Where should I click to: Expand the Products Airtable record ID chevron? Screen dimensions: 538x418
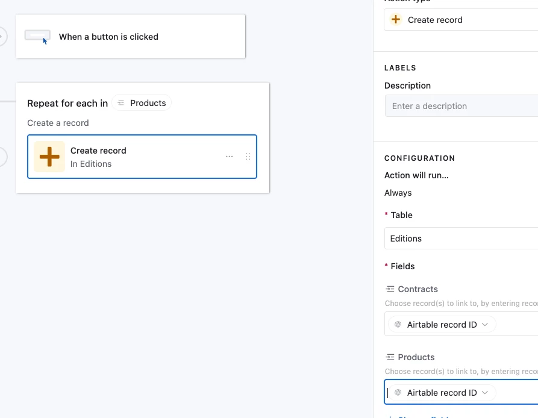(485, 393)
